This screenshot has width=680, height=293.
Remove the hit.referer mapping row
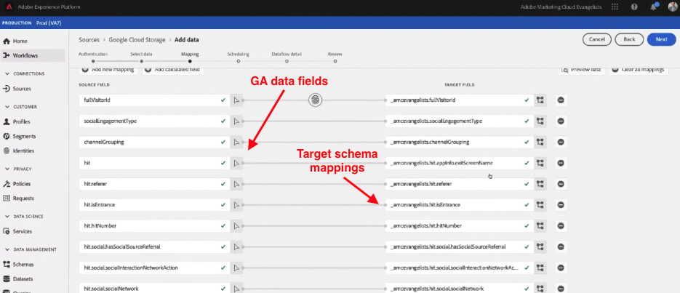tap(561, 184)
